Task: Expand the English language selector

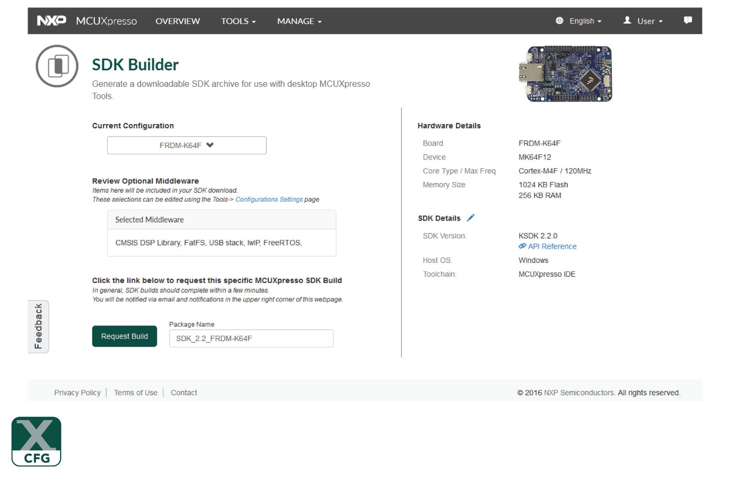Action: pos(585,21)
